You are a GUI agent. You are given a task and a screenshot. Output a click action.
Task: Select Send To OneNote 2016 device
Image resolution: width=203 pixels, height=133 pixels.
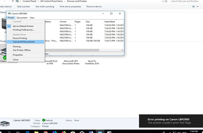[92, 62]
